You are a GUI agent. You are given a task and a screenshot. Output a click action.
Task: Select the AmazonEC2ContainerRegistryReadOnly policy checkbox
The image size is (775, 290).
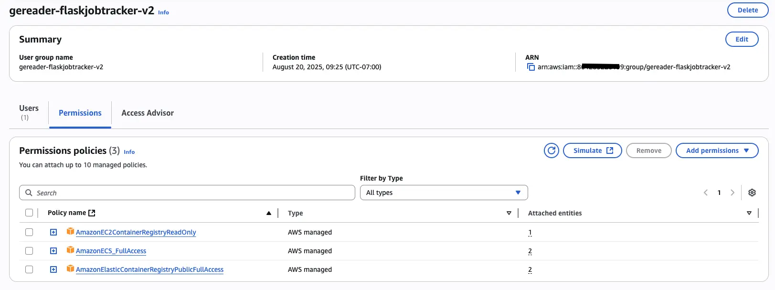[29, 232]
